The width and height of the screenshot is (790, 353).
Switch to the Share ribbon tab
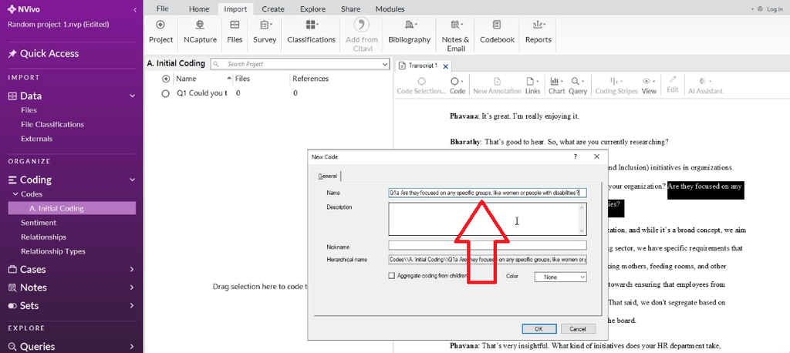tap(350, 8)
